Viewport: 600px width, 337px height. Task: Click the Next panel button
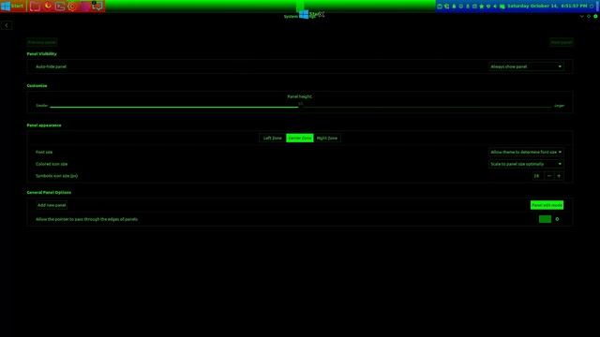pyautogui.click(x=562, y=42)
